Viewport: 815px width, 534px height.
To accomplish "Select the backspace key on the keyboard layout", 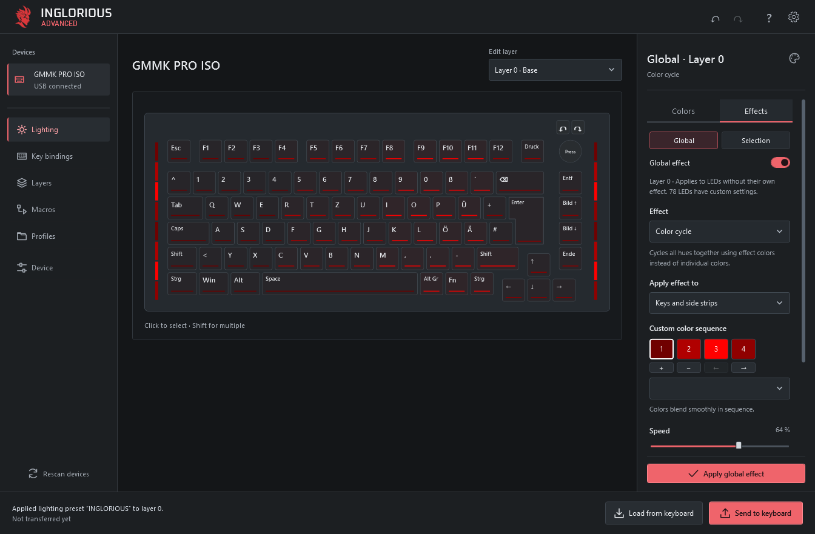I will pos(520,183).
